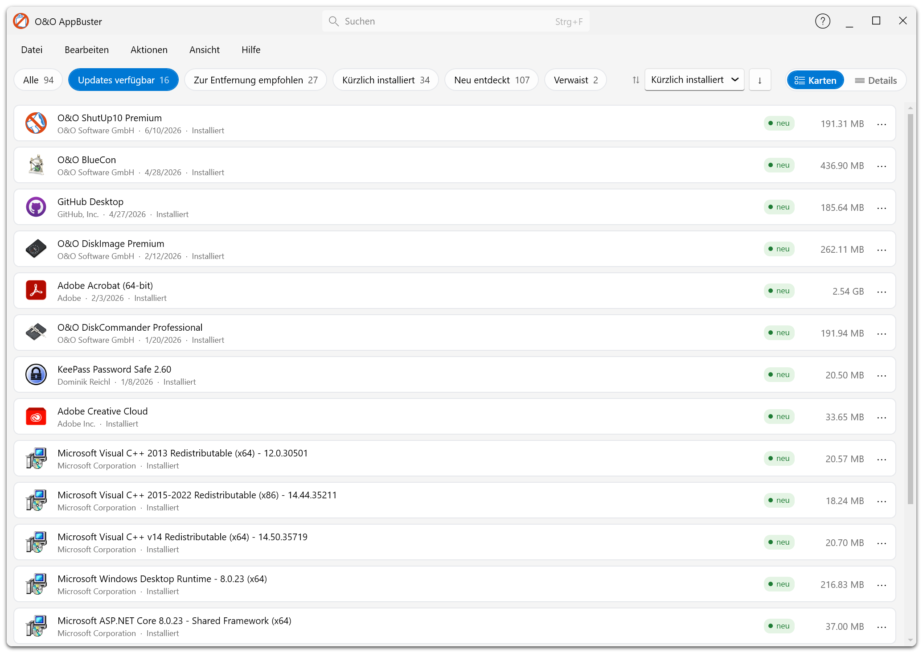Click the neu badge on Adobe Creative Cloud

779,416
